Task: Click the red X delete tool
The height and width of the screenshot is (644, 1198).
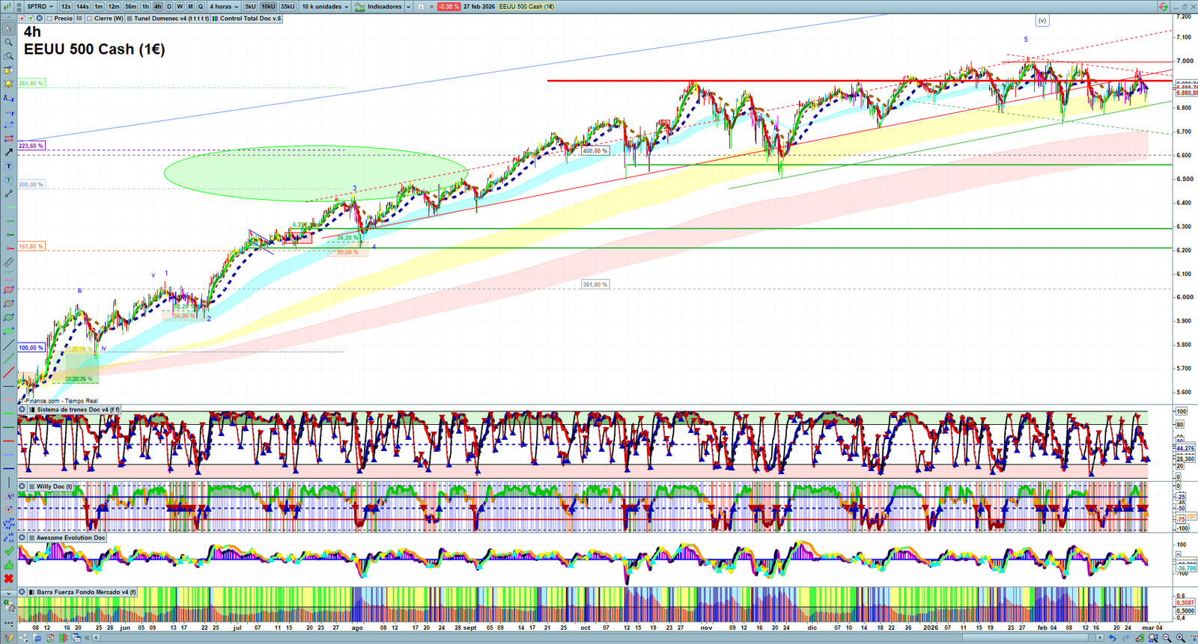Action: [8, 579]
